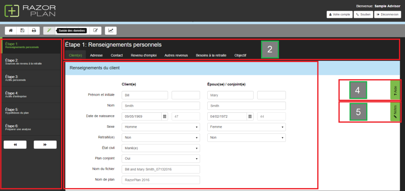This screenshot has width=405, height=191.
Task: Select the green wand data-entry tool
Action: click(x=49, y=30)
